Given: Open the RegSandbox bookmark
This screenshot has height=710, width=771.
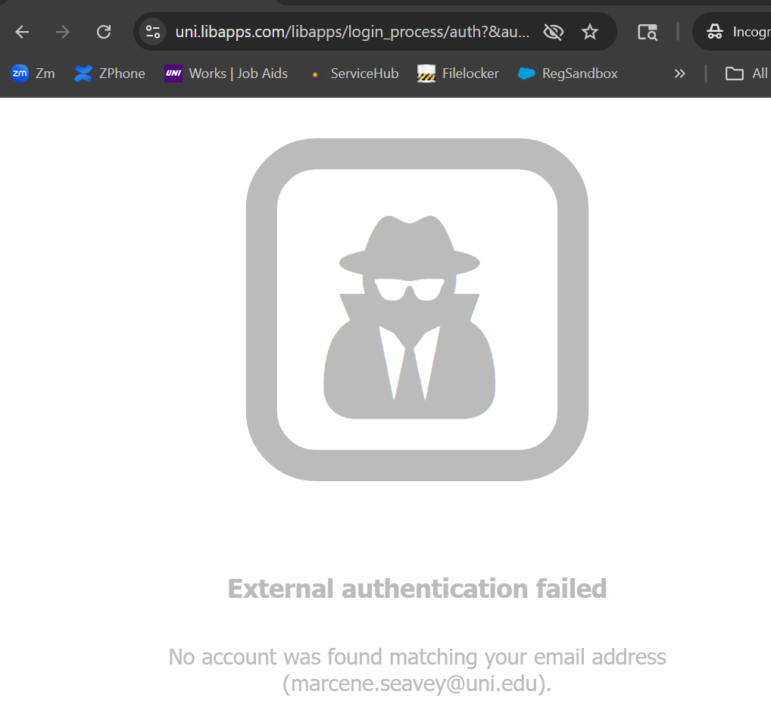Looking at the screenshot, I should 567,74.
